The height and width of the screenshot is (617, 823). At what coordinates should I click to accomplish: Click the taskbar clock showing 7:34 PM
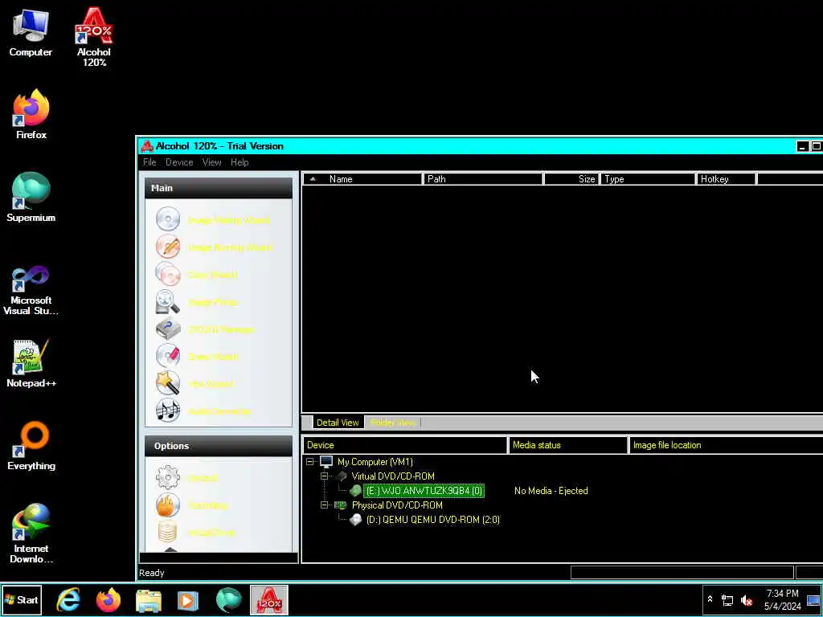(x=783, y=599)
